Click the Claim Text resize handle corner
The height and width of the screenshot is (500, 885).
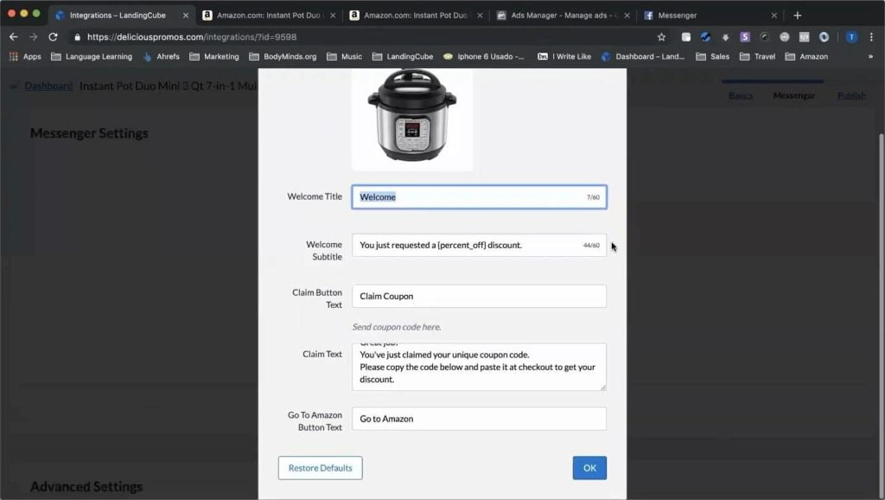pyautogui.click(x=603, y=388)
